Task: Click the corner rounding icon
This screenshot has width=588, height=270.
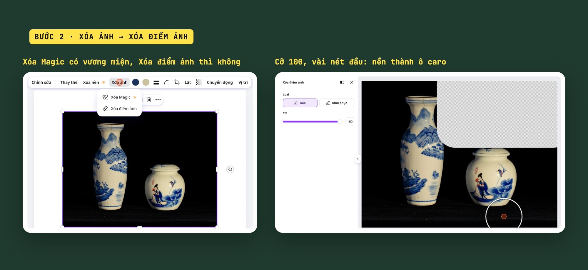Action: coord(166,82)
